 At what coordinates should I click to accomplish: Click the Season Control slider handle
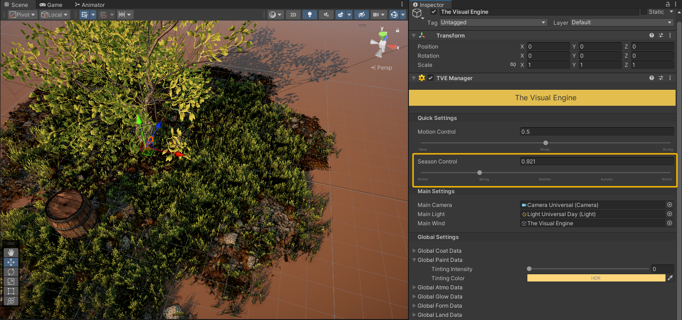tap(480, 173)
